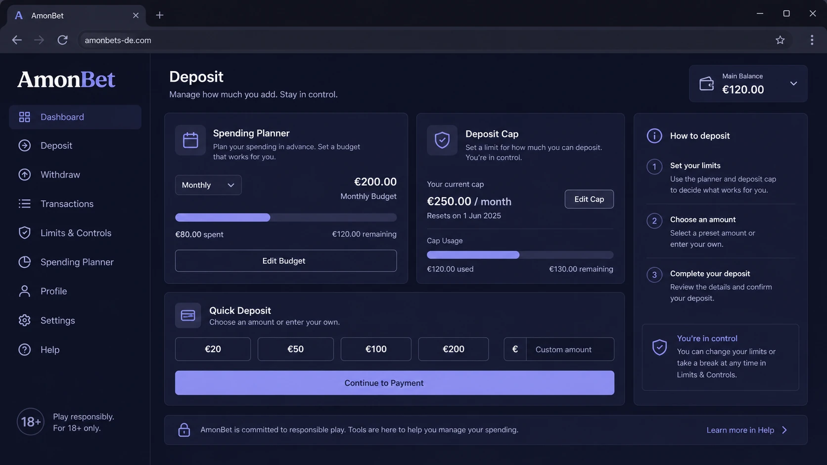Open Limits & Controls from sidebar
827x465 pixels.
(75, 233)
